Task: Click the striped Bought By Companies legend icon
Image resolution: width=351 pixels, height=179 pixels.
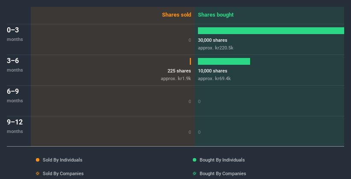Action: click(195, 173)
